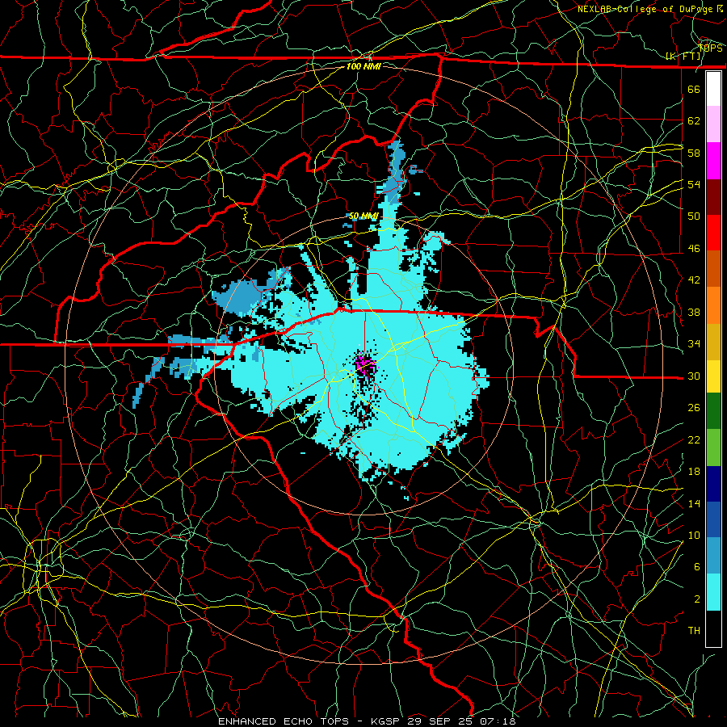Click the white swatch atop the legend
This screenshot has height=727, width=727.
713,89
